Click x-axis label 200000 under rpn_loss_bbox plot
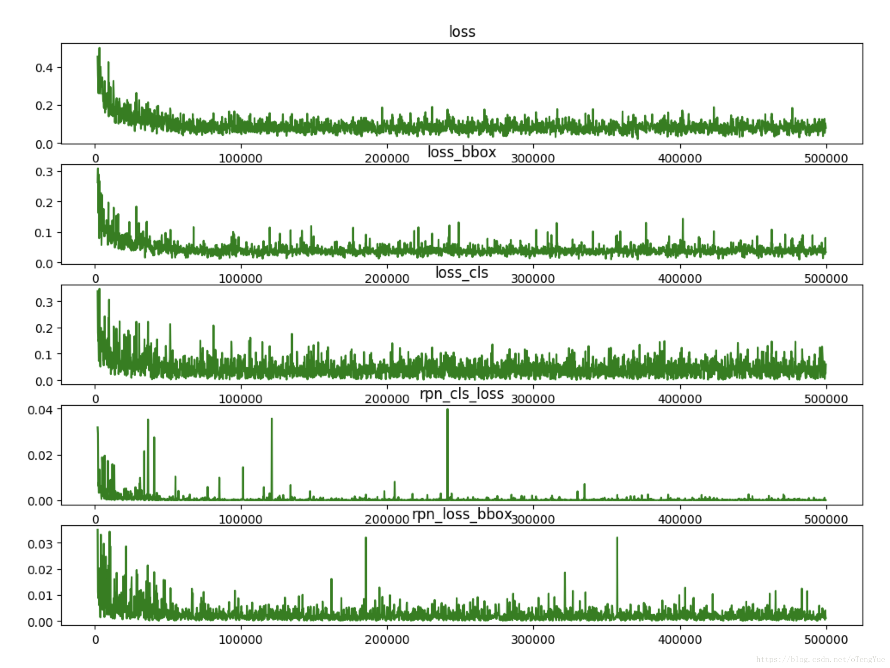The image size is (890, 668). click(387, 640)
